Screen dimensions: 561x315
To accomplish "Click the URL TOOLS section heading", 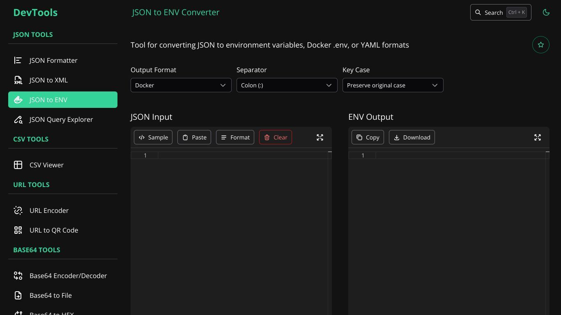I will [x=31, y=185].
